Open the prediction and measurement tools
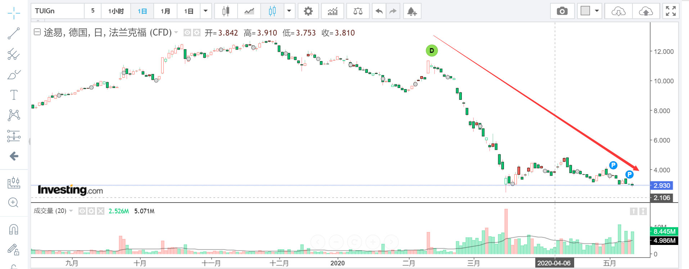This screenshot has height=269, width=689. pos(14,136)
